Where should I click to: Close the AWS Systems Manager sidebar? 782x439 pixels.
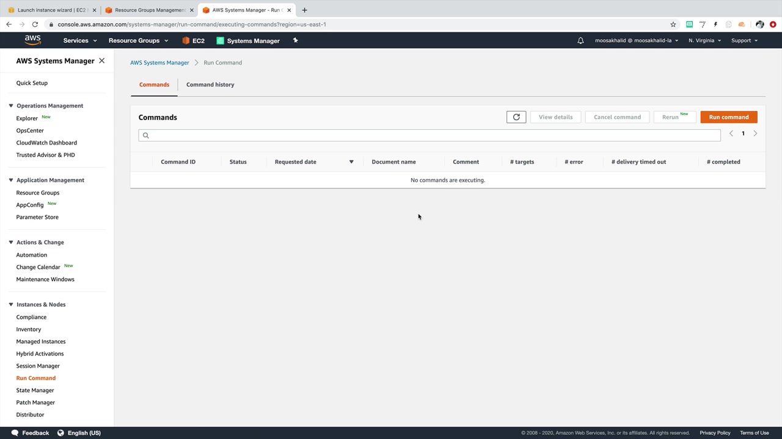click(x=102, y=61)
